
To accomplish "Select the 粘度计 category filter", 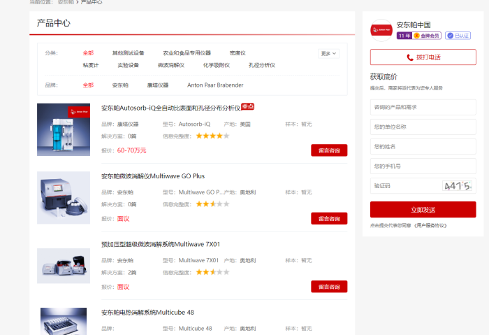I will click(x=91, y=65).
